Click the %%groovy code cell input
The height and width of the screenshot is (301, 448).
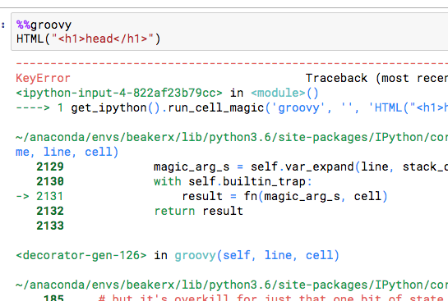click(x=229, y=32)
